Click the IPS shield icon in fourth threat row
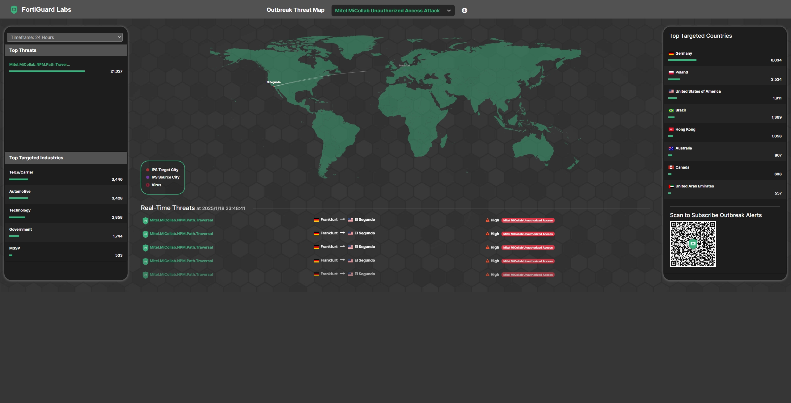791x403 pixels. [145, 261]
